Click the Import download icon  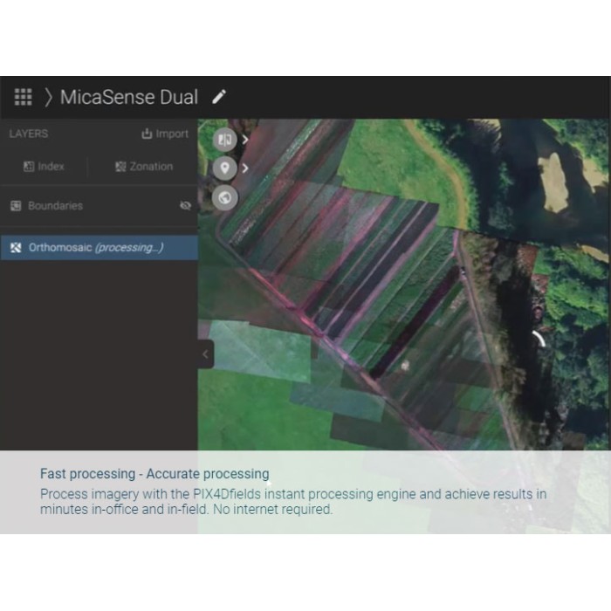tap(147, 134)
